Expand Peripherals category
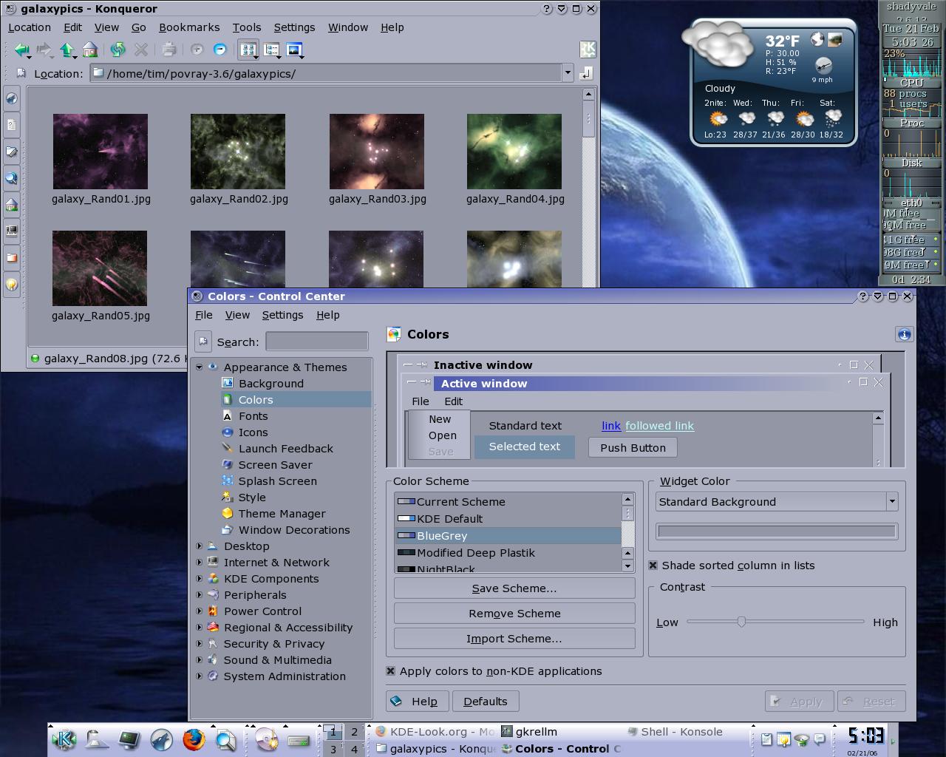Viewport: 946px width, 757px height. [199, 595]
